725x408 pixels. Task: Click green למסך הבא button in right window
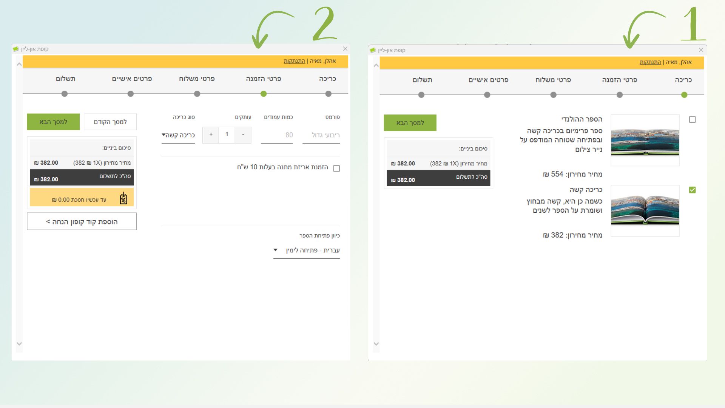click(410, 123)
